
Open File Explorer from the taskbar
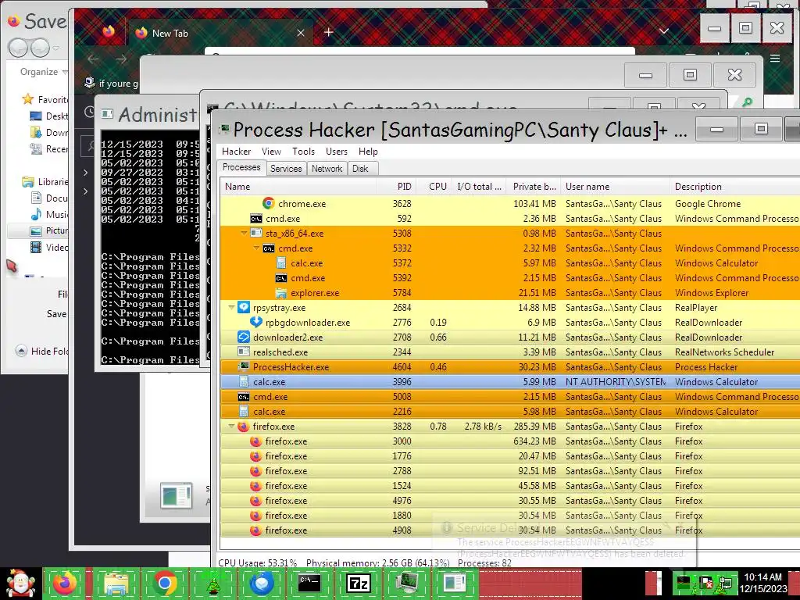[116, 583]
